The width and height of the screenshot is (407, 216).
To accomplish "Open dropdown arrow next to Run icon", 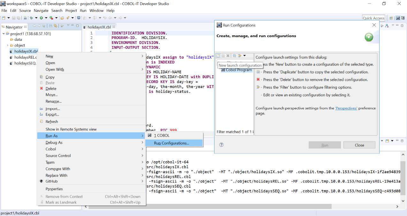I will click(46, 18).
